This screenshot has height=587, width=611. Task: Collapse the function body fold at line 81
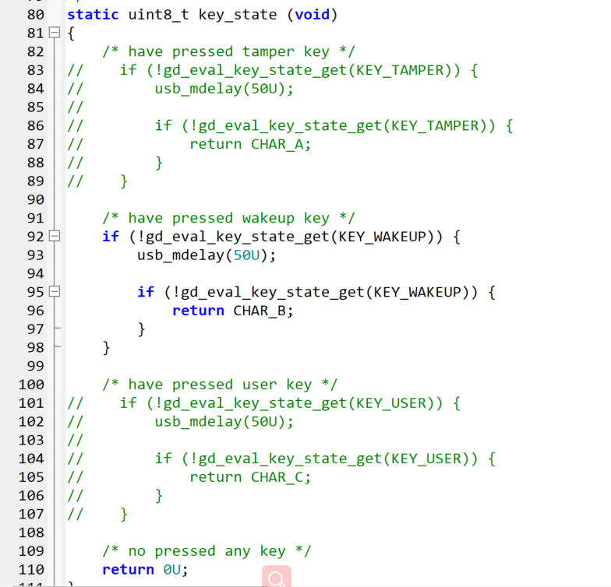[x=55, y=33]
